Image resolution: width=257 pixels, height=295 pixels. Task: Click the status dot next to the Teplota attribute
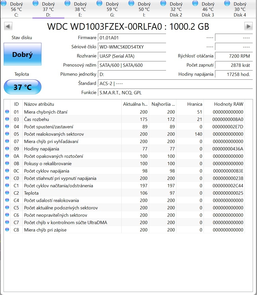pyautogui.click(x=7, y=193)
